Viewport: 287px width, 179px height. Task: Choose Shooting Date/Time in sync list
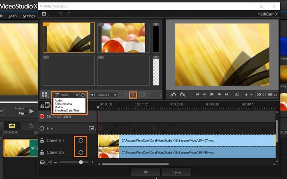coord(67,110)
